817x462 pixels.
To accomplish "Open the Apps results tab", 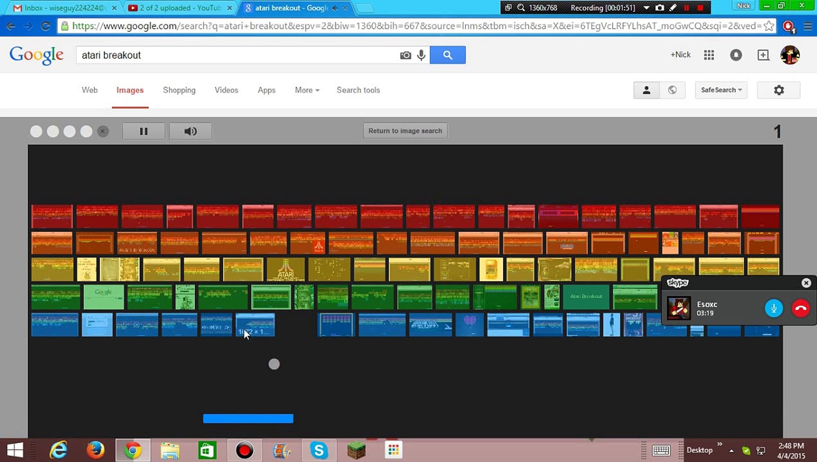I will [x=266, y=90].
